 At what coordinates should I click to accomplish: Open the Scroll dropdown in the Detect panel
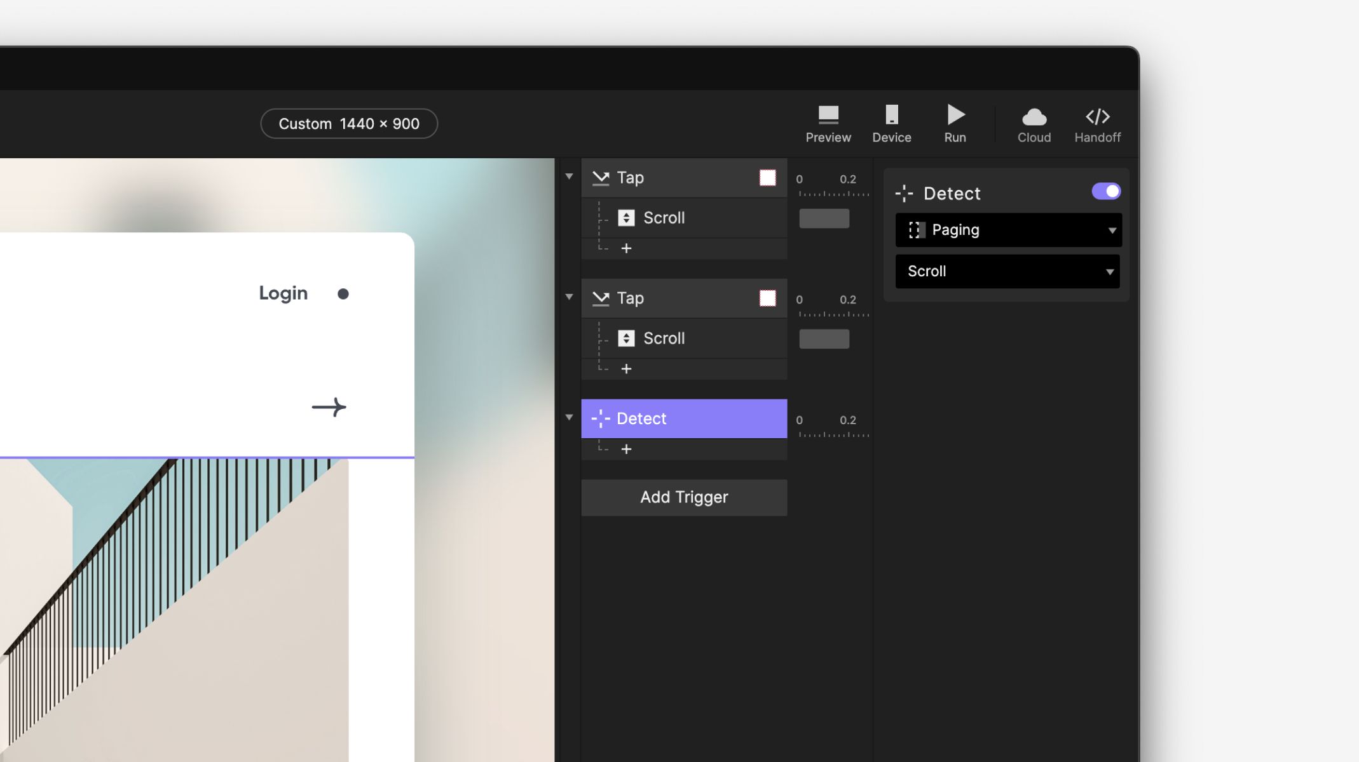tap(1007, 271)
